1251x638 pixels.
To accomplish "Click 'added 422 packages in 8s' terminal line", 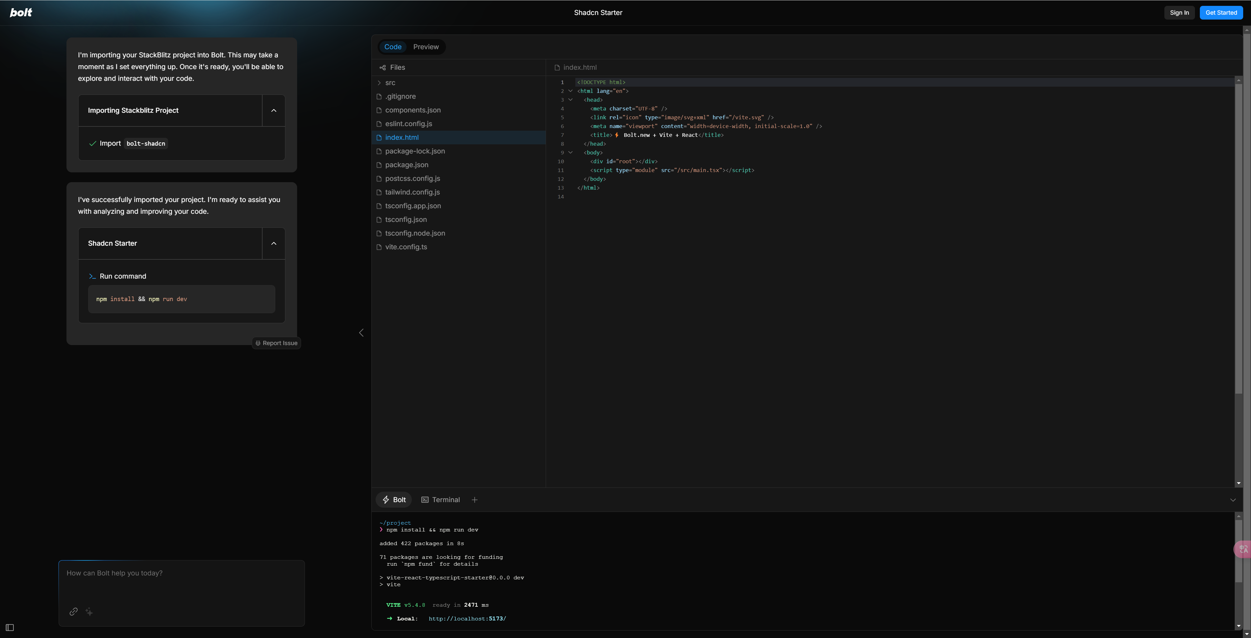I will click(422, 543).
